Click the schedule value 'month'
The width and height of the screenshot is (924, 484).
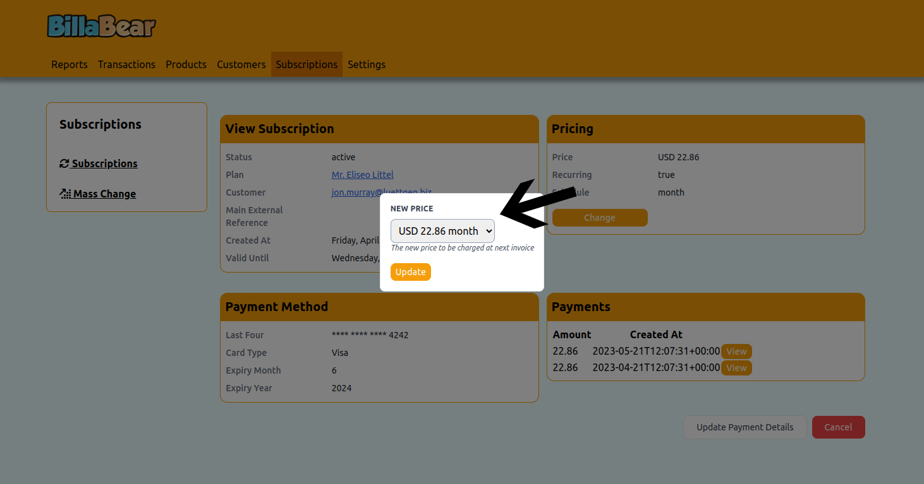point(671,192)
